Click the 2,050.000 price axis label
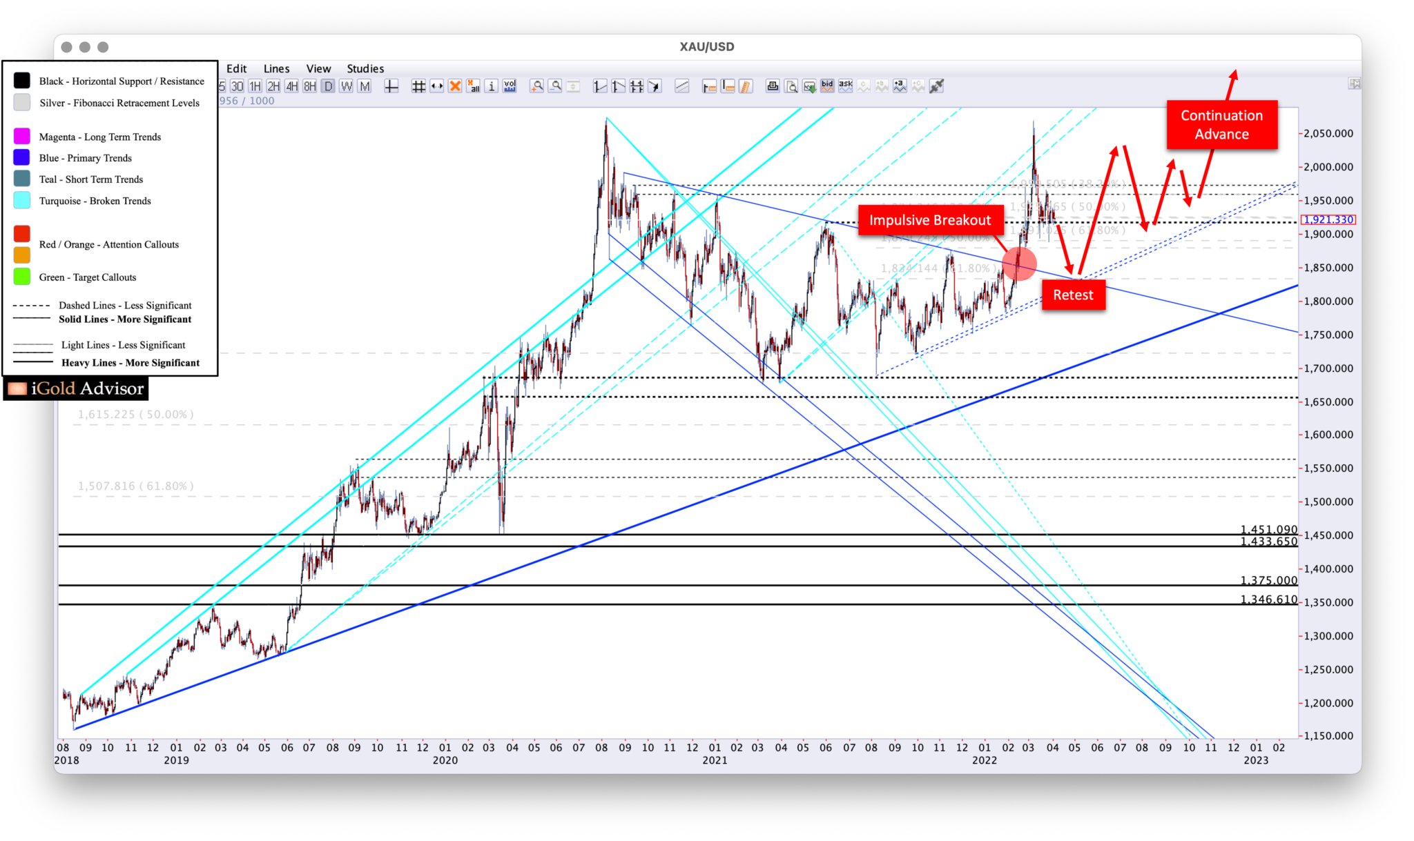 [x=1328, y=133]
